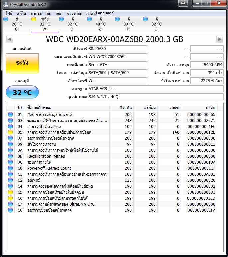Click the power on hours 2275 field
Image resolution: width=228 pixels, height=257 pixels.
[207, 81]
